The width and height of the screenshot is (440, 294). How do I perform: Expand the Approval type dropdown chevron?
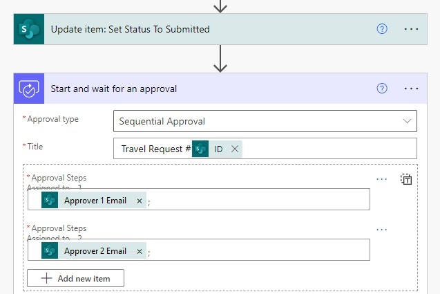click(x=407, y=121)
